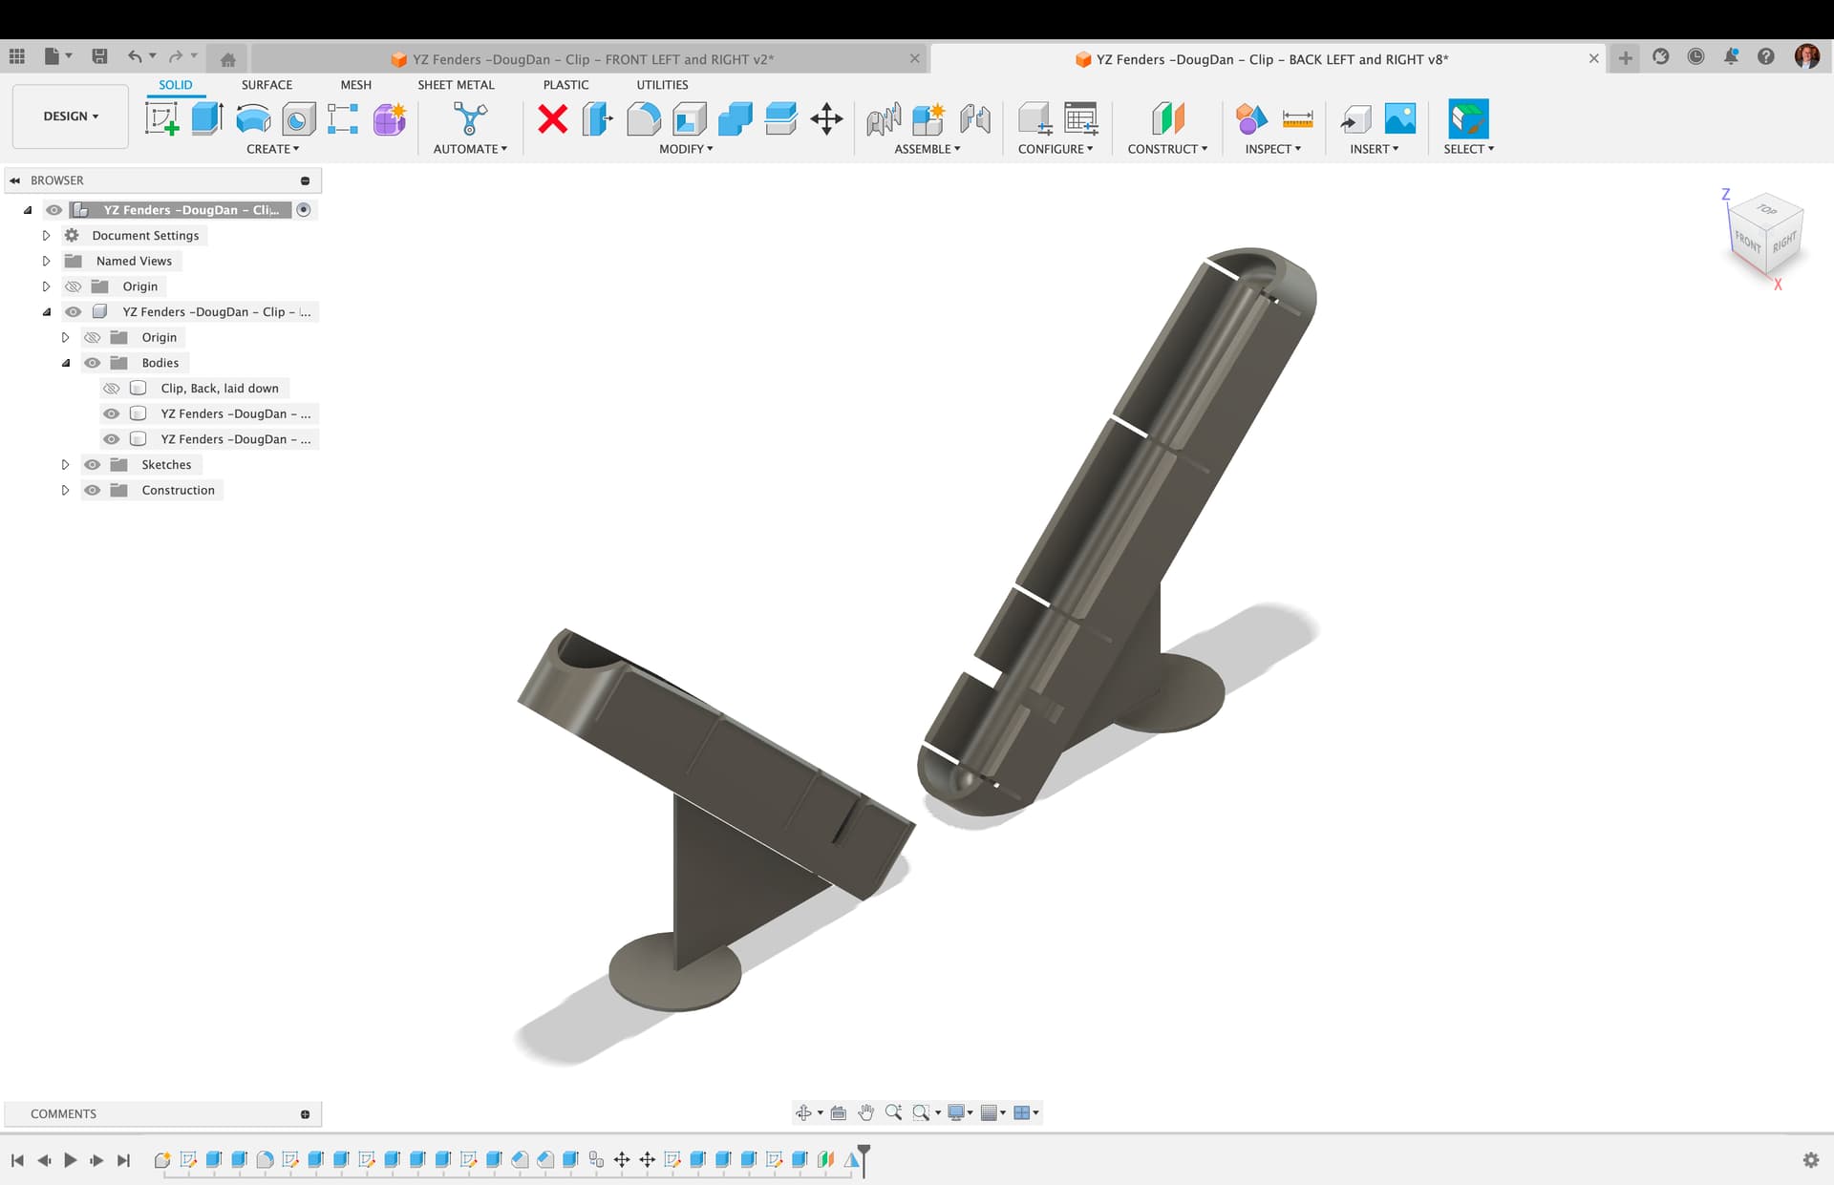This screenshot has height=1185, width=1834.
Task: Click the Undo arrow button
Action: click(x=135, y=56)
